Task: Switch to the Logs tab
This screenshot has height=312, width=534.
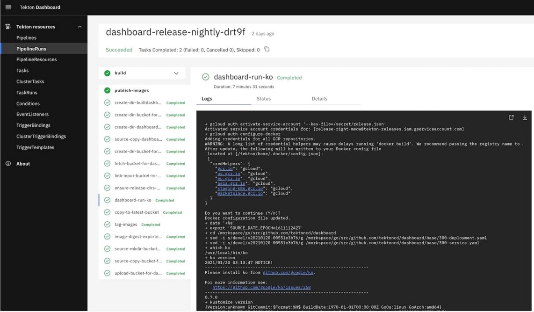Action: point(224,99)
